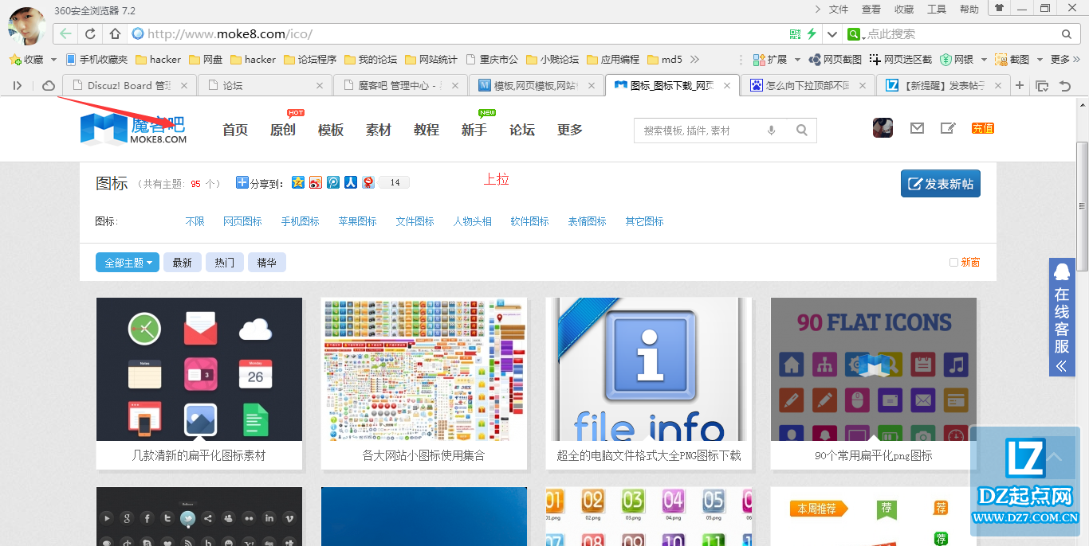The image size is (1089, 546).
Task: Show more bookmarks with the overflow chevrons
Action: tap(694, 60)
